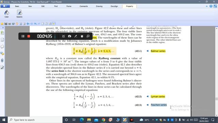Select the recorder pen annotation tool
This screenshot has height=123, width=218.
tap(76, 36)
